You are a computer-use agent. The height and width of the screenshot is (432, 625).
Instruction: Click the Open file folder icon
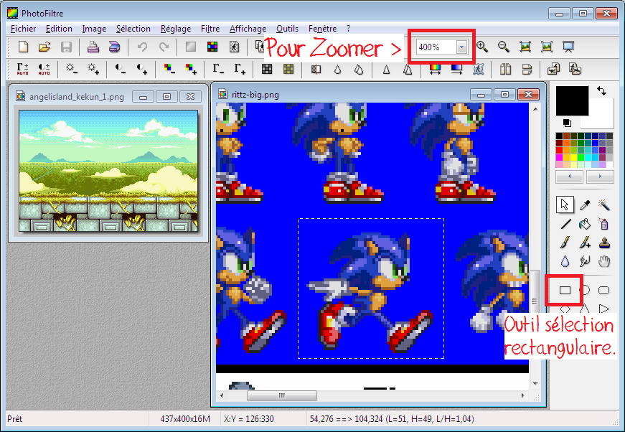44,47
